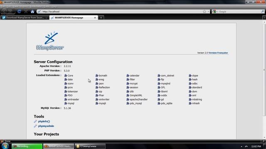Click the tokenizer extension label
Viewport: 266px width, 149px height.
73,91
